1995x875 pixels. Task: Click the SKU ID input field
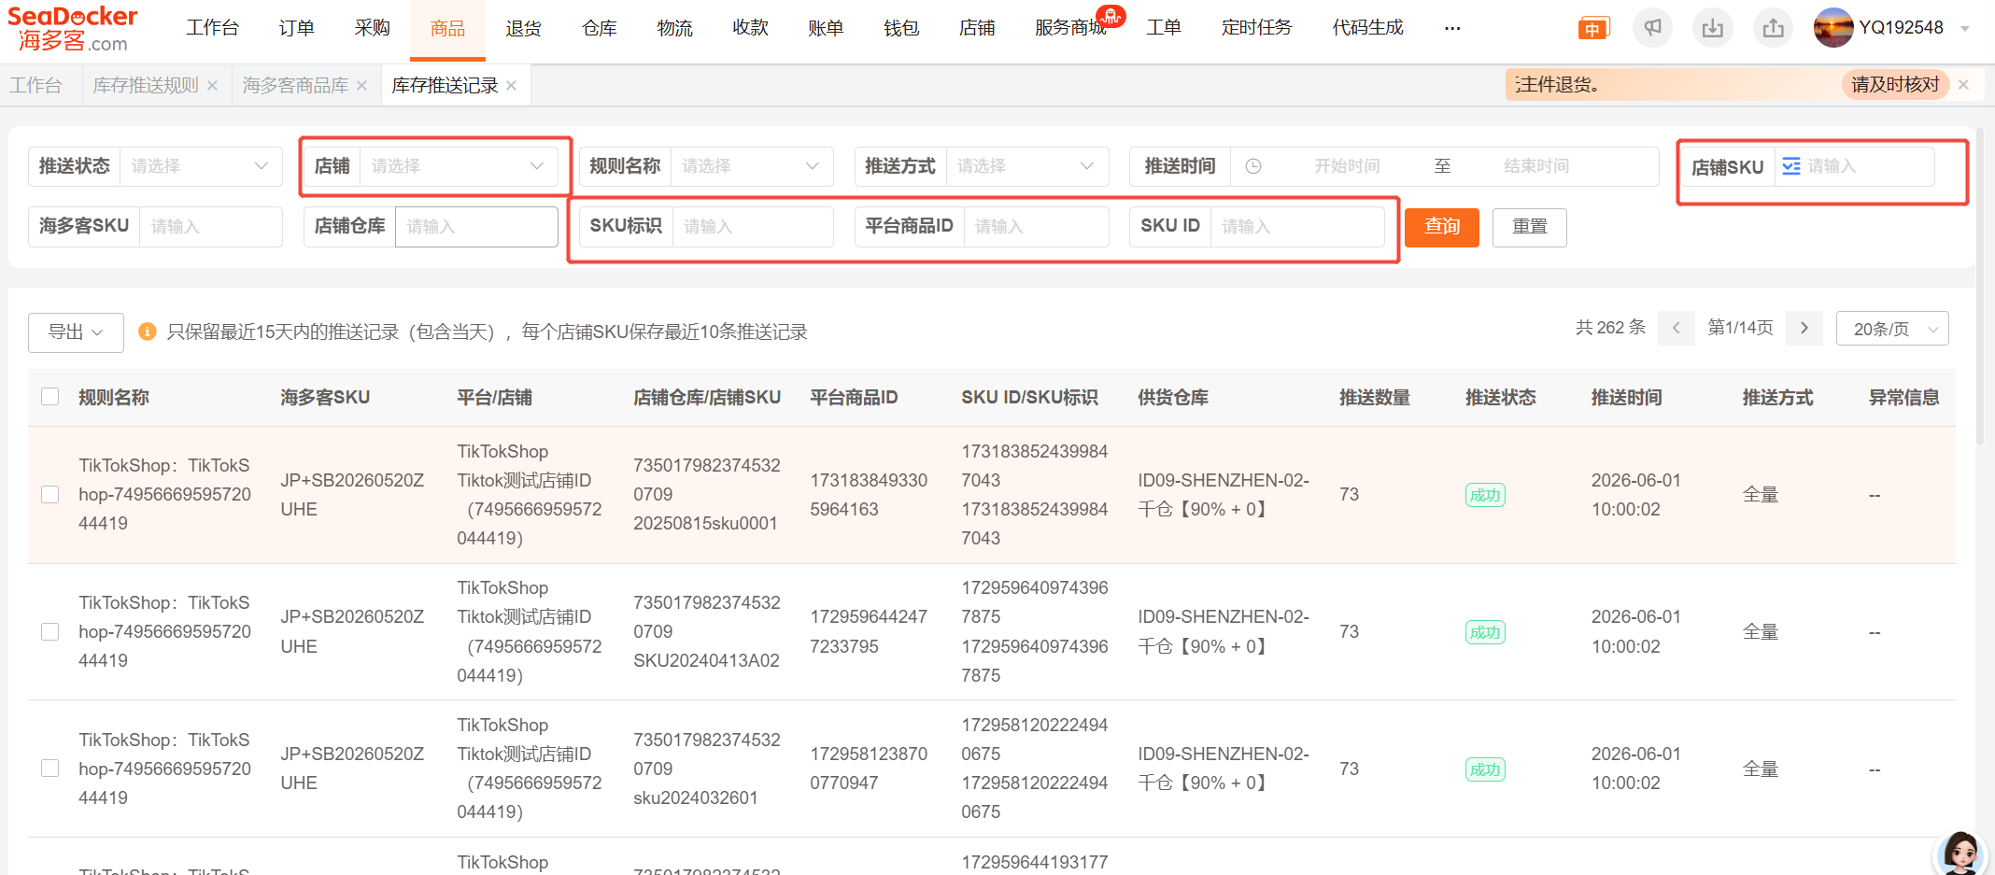click(1297, 227)
